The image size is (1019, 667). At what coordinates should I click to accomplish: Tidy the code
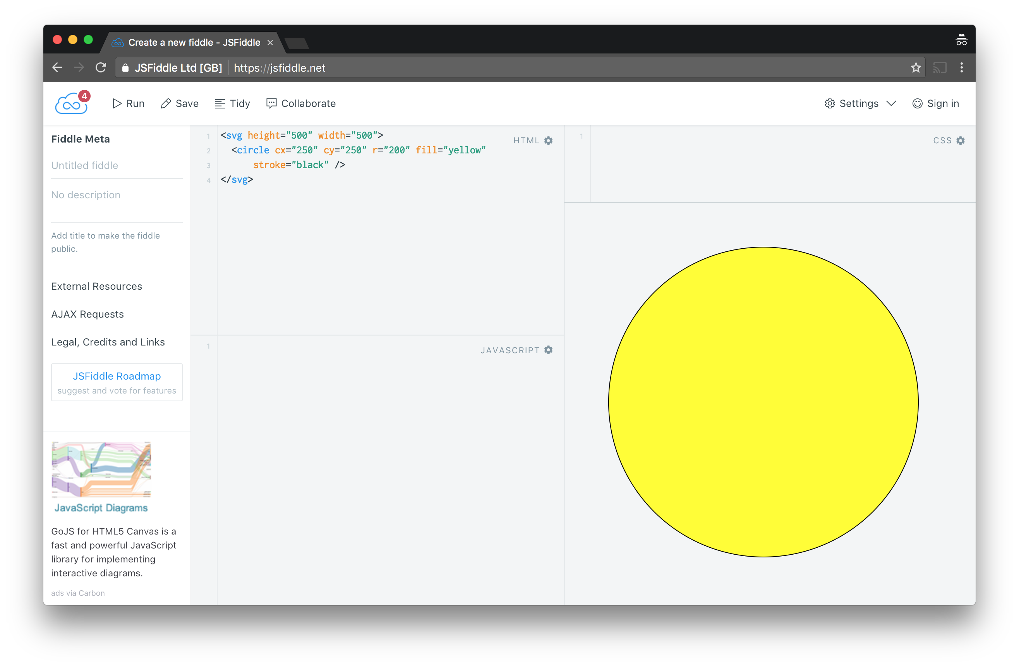coord(232,104)
